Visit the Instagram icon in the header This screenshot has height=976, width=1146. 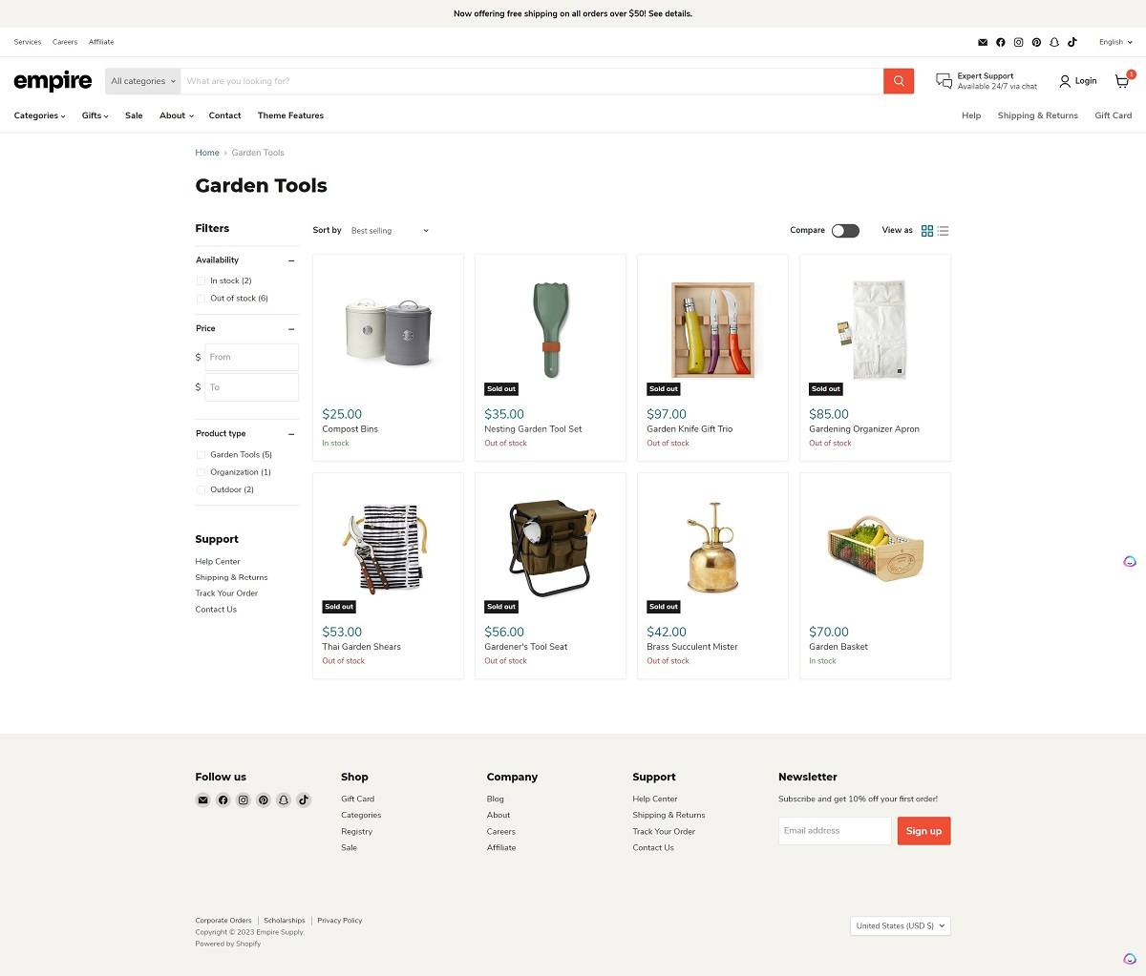[x=1018, y=42]
